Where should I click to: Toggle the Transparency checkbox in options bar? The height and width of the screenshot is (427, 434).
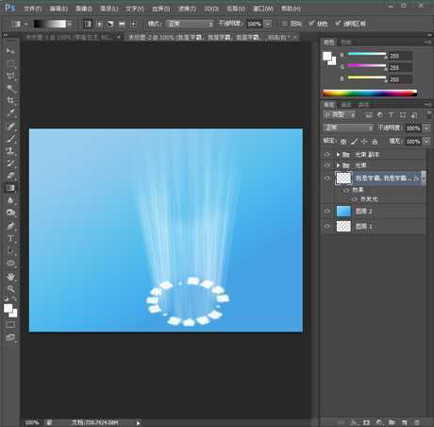point(338,24)
